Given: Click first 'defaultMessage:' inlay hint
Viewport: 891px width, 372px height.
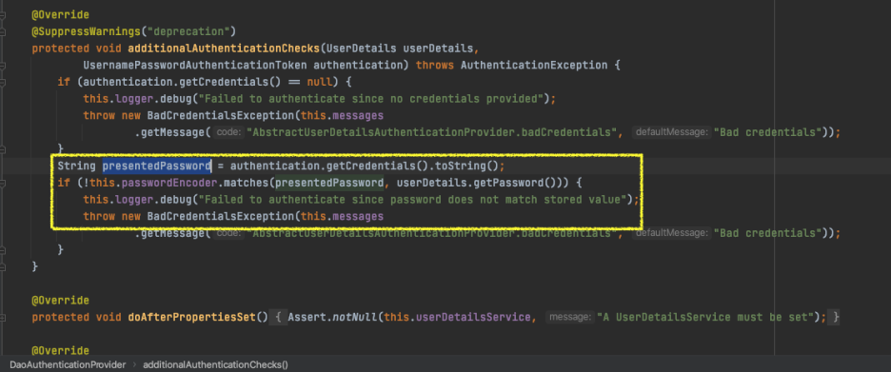Looking at the screenshot, I should click(x=672, y=132).
